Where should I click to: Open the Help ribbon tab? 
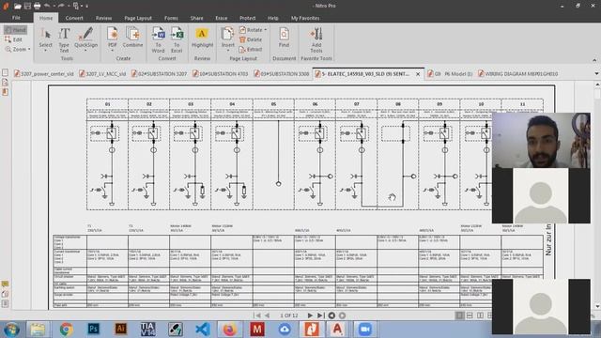point(273,18)
